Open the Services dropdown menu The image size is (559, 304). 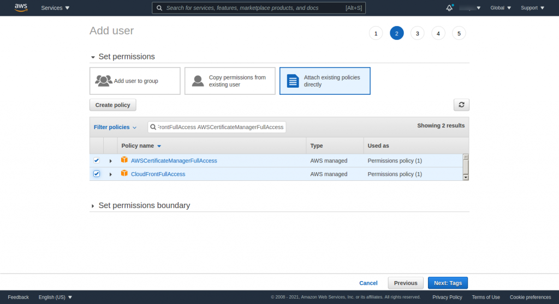pos(55,8)
